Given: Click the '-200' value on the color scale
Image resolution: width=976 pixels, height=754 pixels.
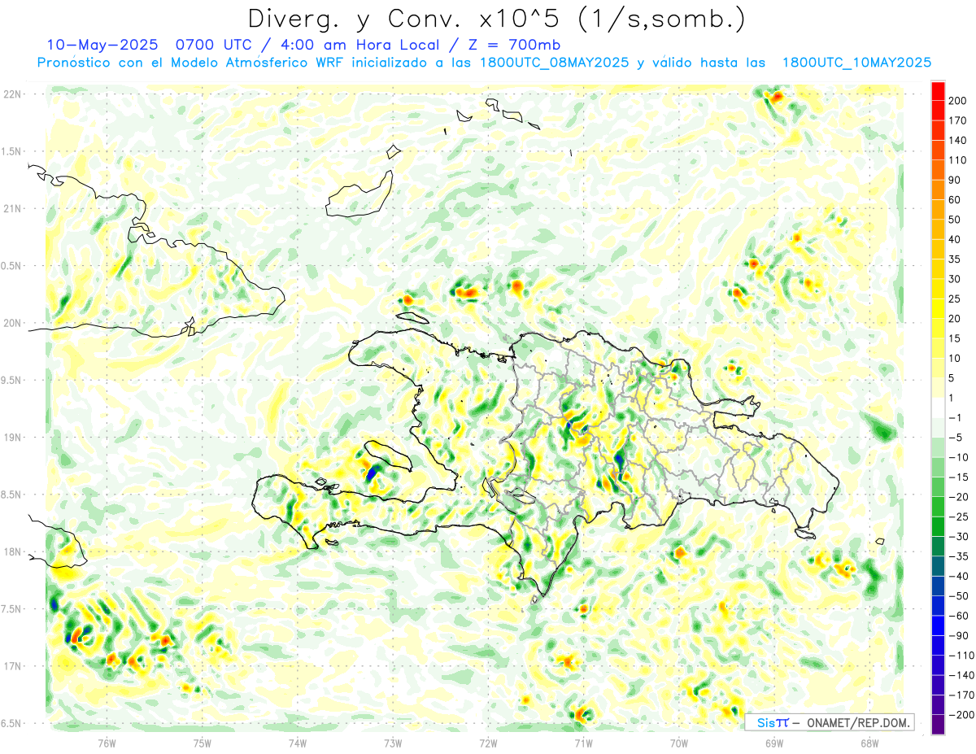Looking at the screenshot, I should pos(961,715).
